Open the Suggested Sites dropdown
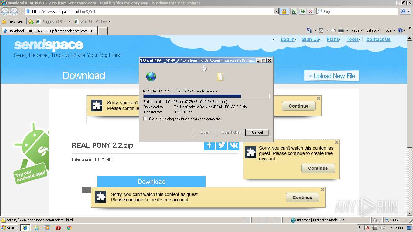Viewport: 413px width, 232px height. point(70,22)
